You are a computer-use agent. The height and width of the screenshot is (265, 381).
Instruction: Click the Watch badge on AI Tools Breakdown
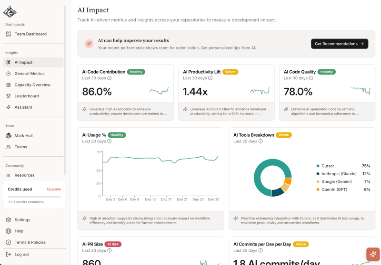pos(284,135)
